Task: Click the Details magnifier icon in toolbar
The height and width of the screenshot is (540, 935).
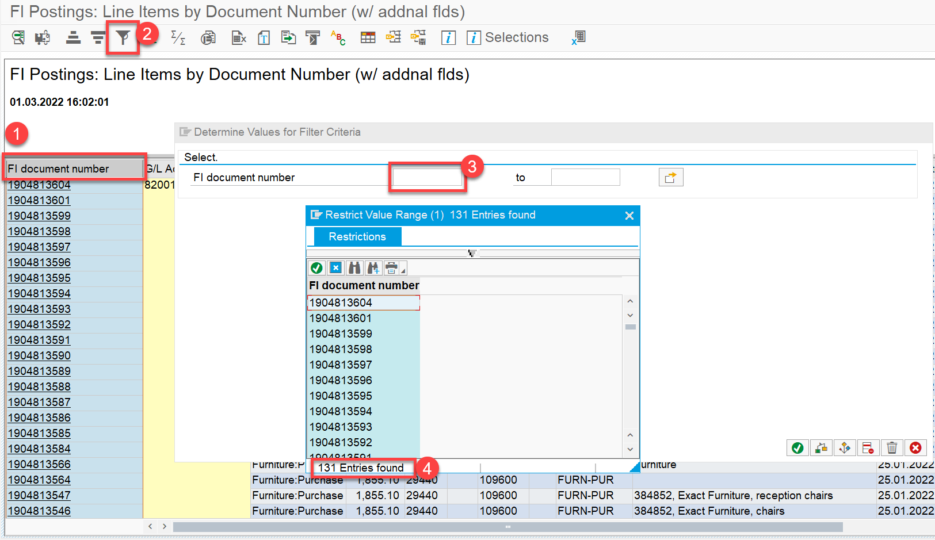Action: click(18, 38)
